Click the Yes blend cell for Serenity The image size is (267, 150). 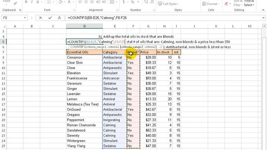pos(133,135)
